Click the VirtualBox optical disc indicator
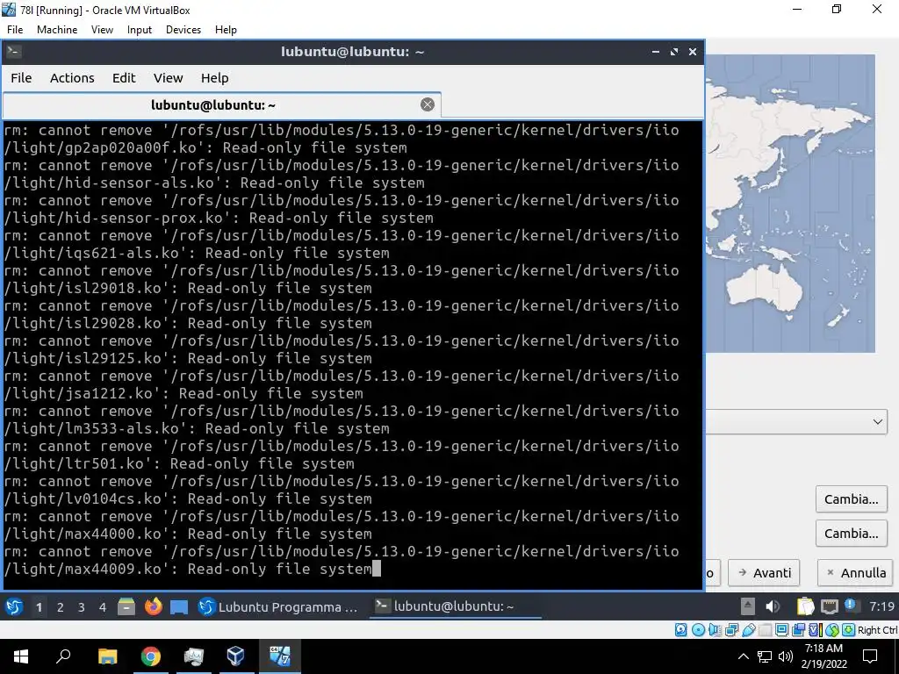 point(698,630)
